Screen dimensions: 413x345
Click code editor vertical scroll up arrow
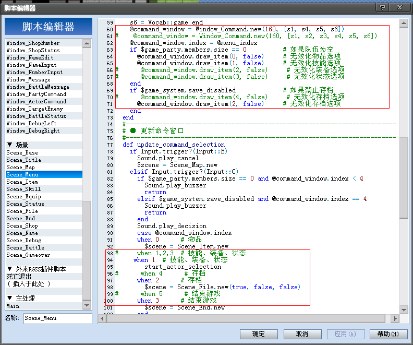click(404, 23)
